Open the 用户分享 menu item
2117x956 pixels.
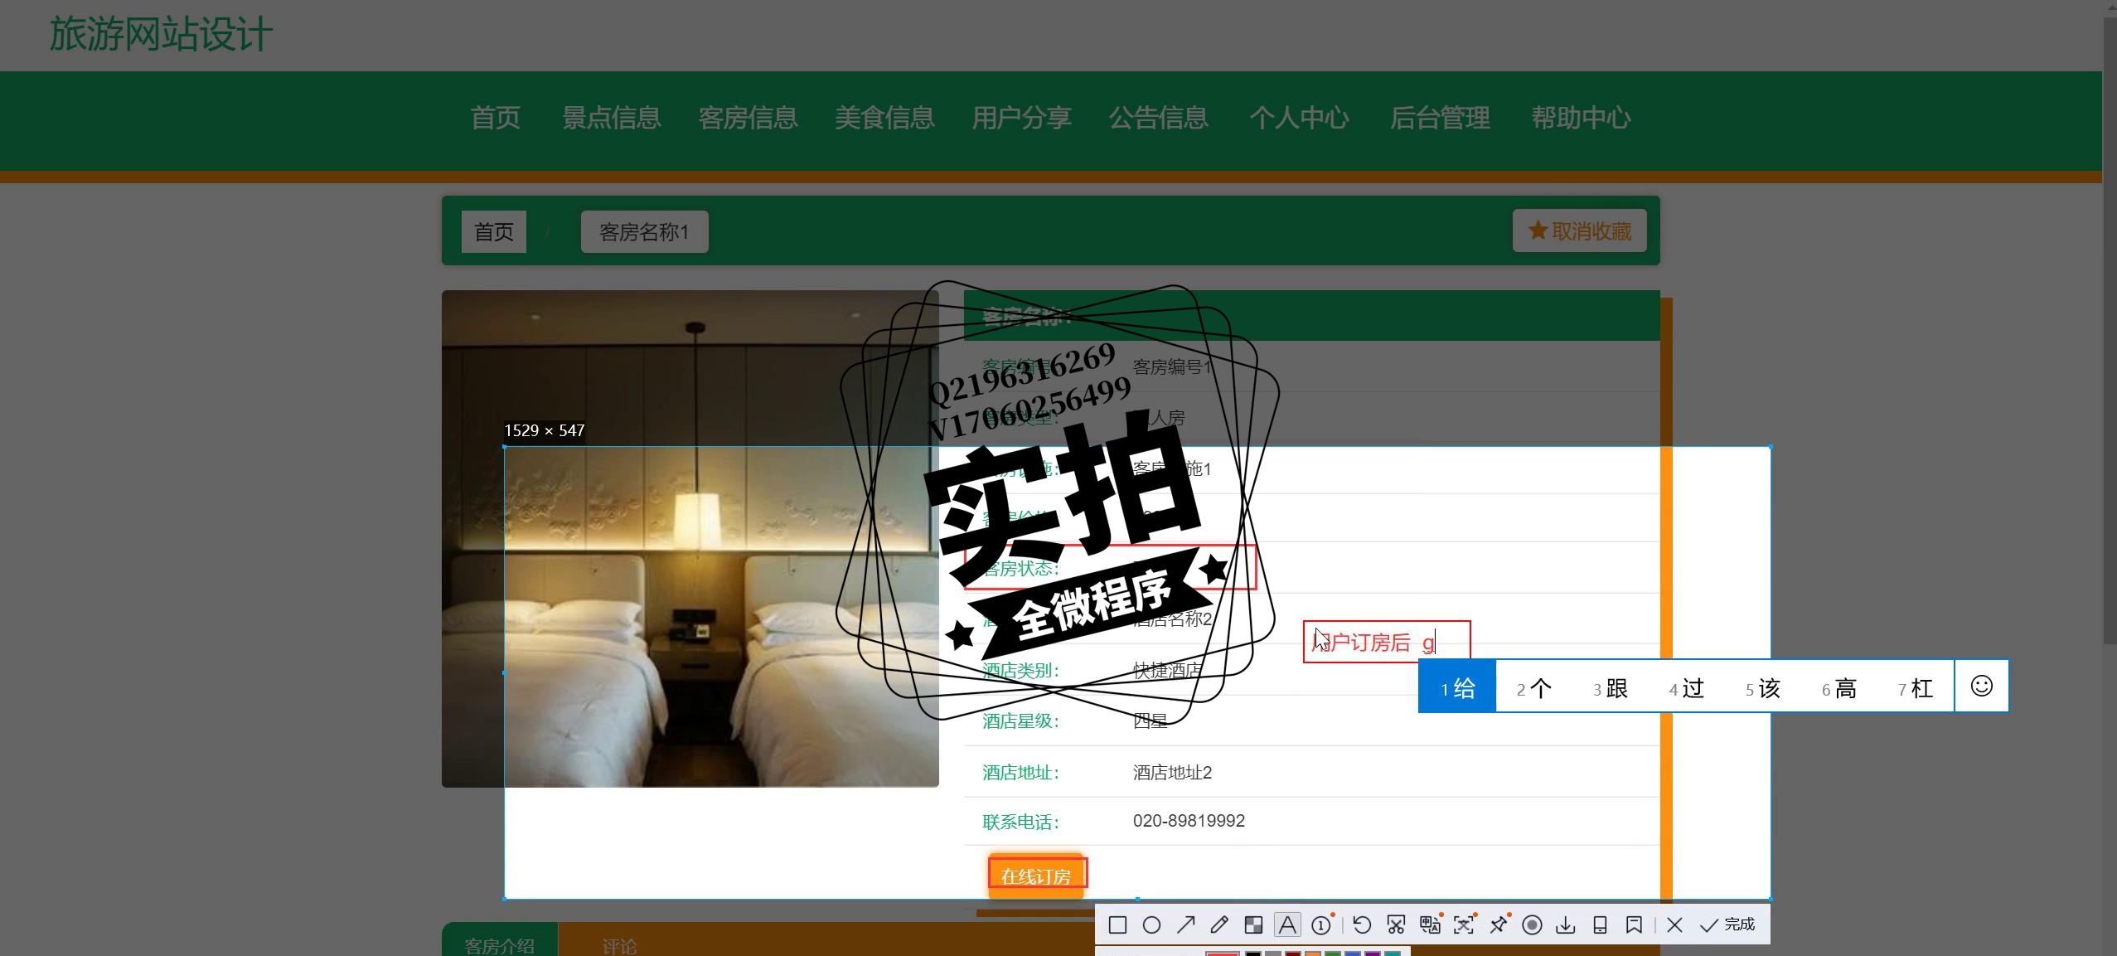pos(1022,118)
